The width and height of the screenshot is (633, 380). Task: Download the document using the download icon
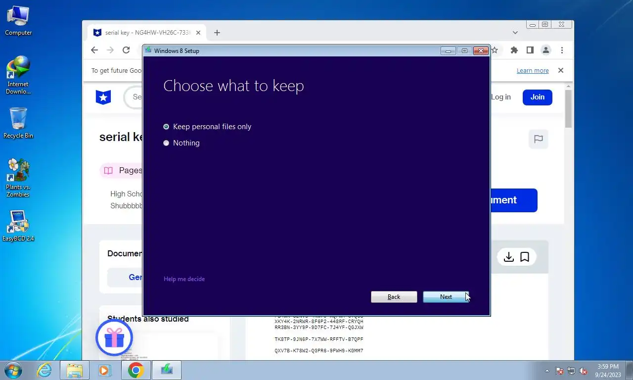(x=508, y=257)
